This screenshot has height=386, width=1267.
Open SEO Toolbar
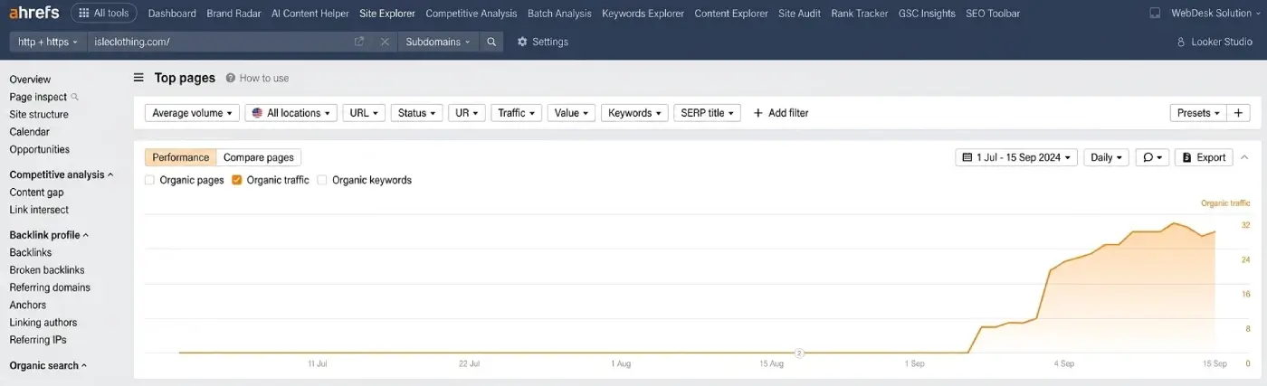pos(993,14)
